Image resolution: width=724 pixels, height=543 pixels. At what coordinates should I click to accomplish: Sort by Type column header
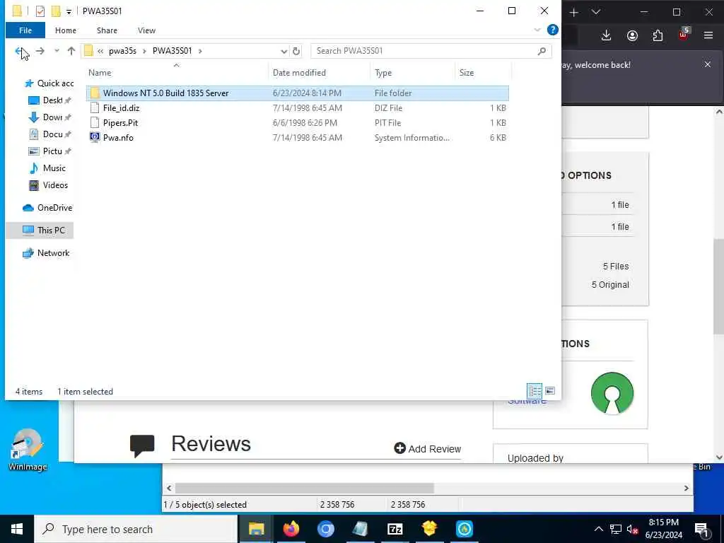pyautogui.click(x=412, y=73)
